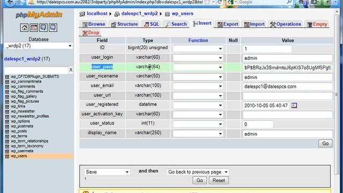Screen dimensions: 343x193
Task: Open the Database selector dropdown
Action: pos(39,46)
